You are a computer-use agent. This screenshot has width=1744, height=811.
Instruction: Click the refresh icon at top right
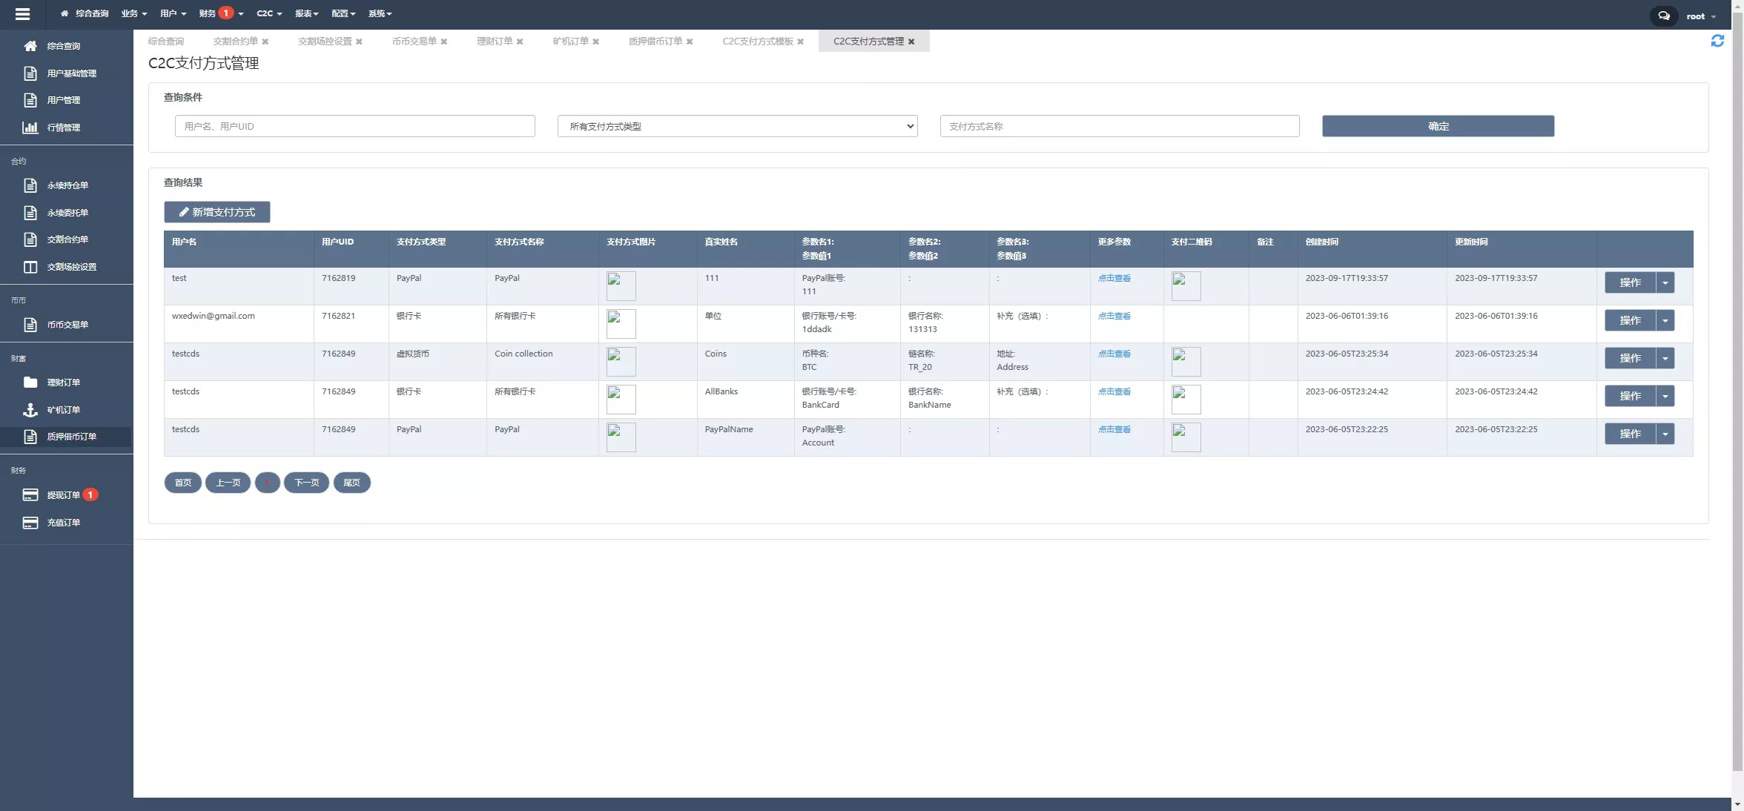[1717, 41]
